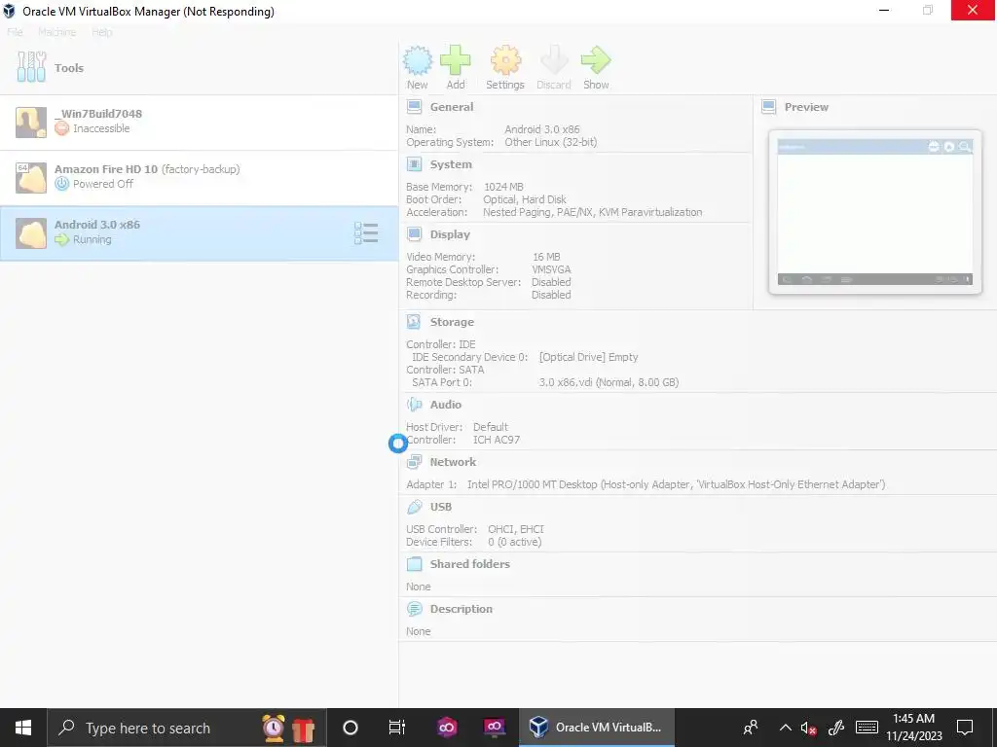Click the Network section icon

point(414,462)
